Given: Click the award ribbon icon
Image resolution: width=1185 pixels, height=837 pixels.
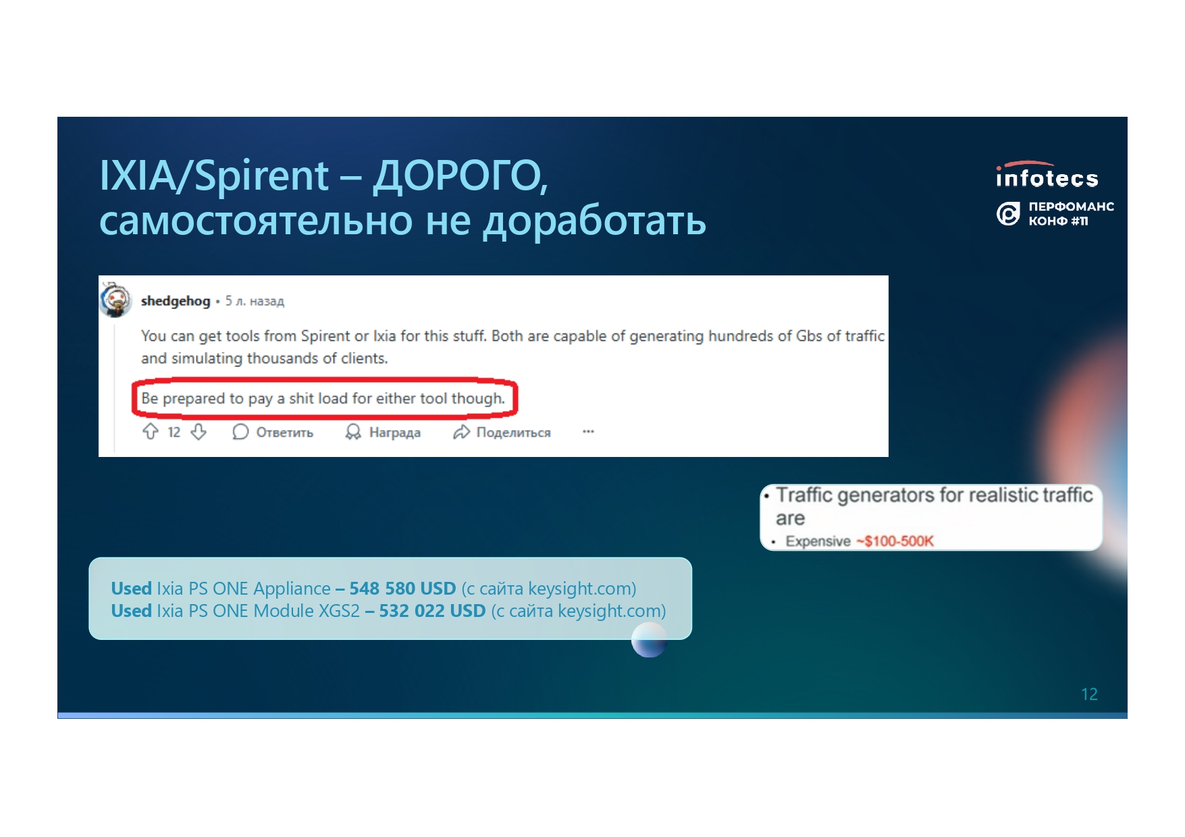Looking at the screenshot, I should tap(352, 432).
